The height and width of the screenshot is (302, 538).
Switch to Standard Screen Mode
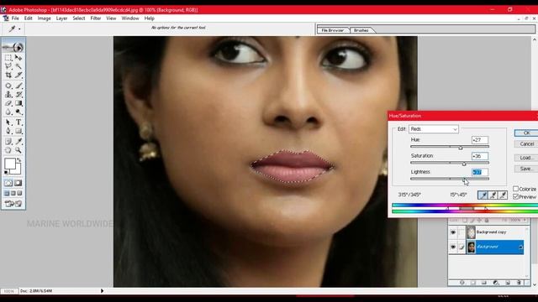point(7,194)
